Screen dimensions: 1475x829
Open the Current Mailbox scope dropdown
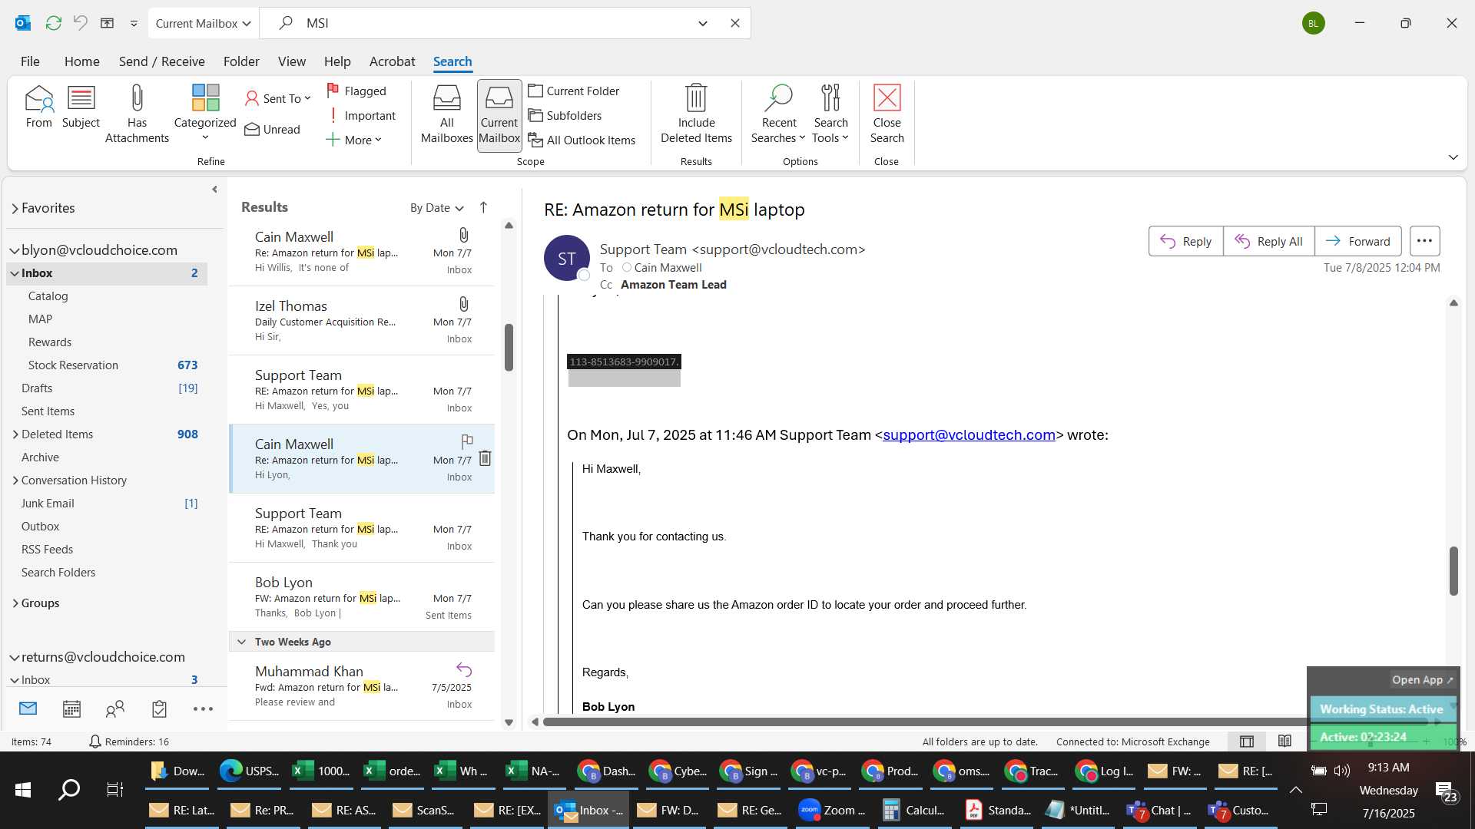pyautogui.click(x=204, y=23)
